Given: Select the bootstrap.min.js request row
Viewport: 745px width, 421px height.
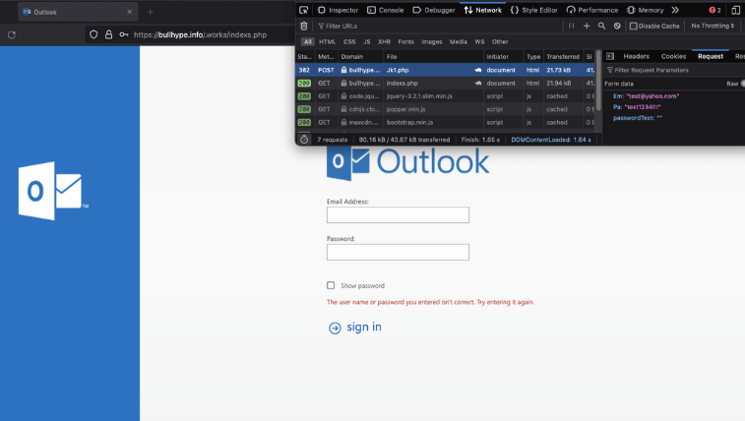Looking at the screenshot, I should click(x=445, y=122).
